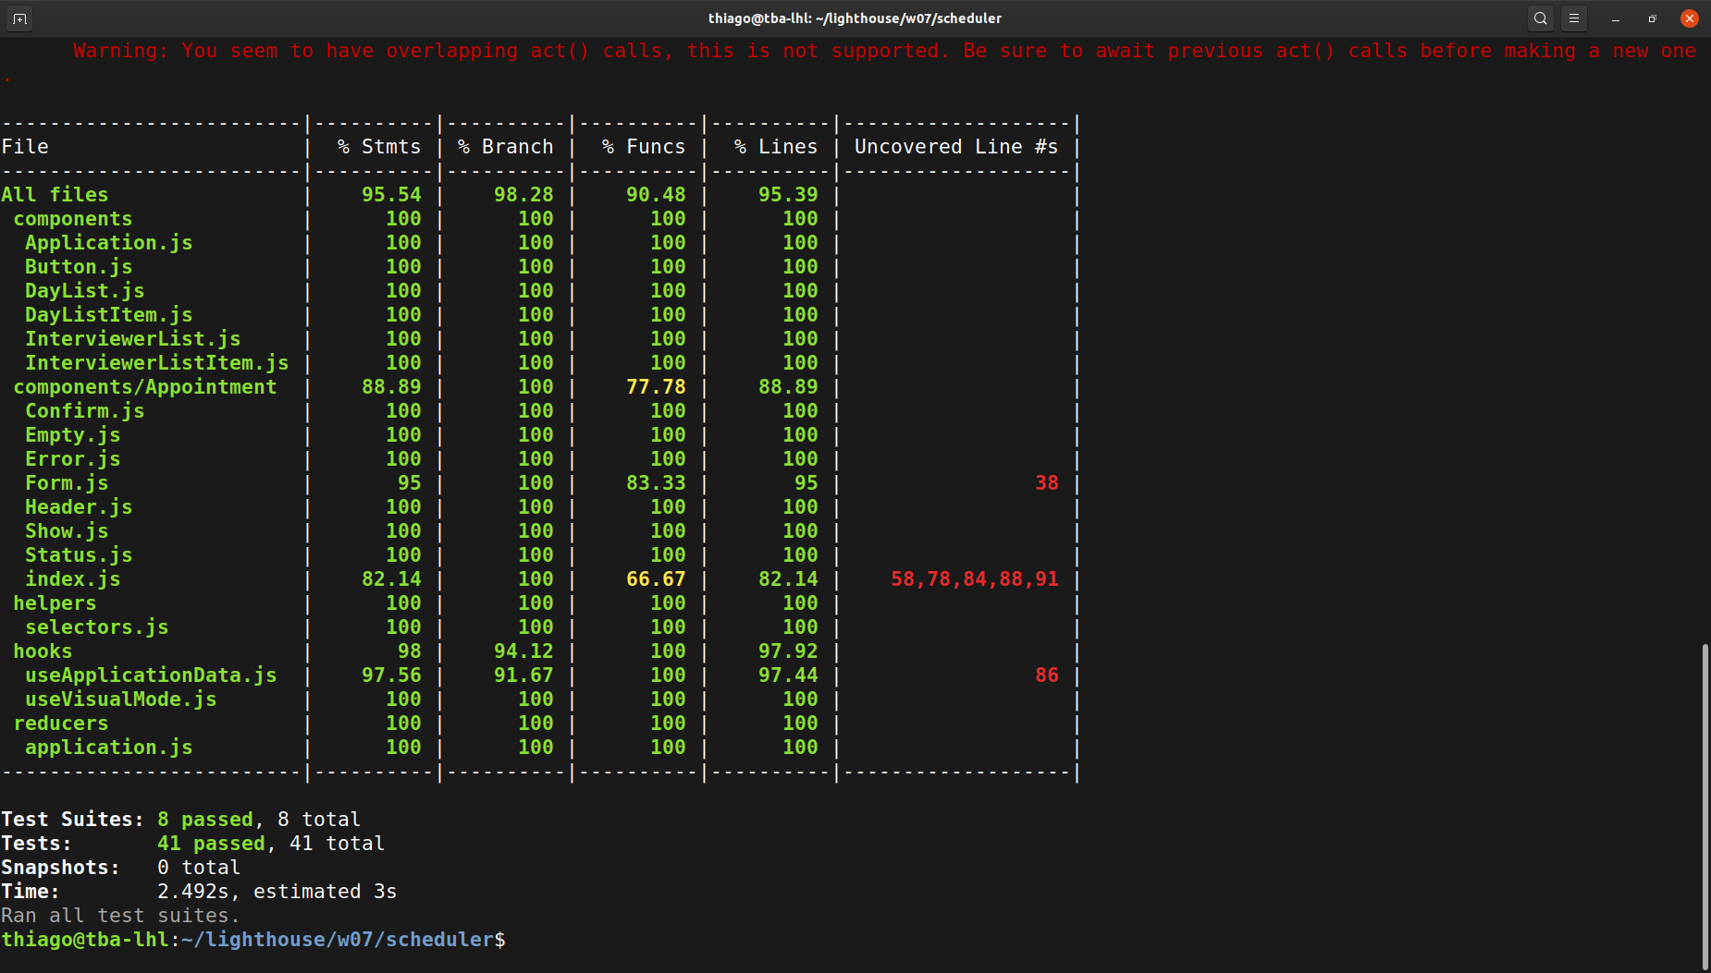The width and height of the screenshot is (1711, 973).
Task: Click 'Status.js' file name
Action: (79, 555)
